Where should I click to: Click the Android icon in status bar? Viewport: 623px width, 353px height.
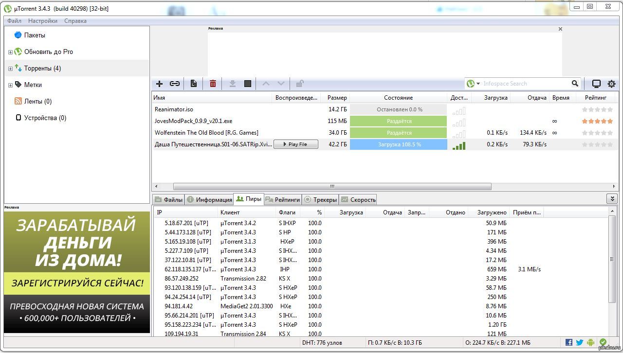pyautogui.click(x=591, y=342)
